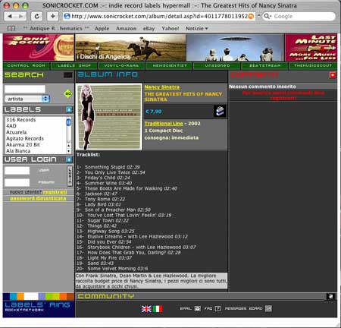
Task: Open the LABELS SHOP navigation tab
Action: (74, 66)
